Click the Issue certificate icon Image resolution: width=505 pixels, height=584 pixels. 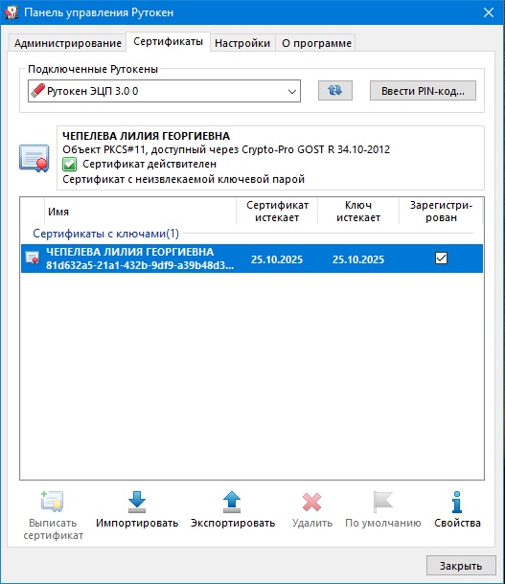point(52,501)
